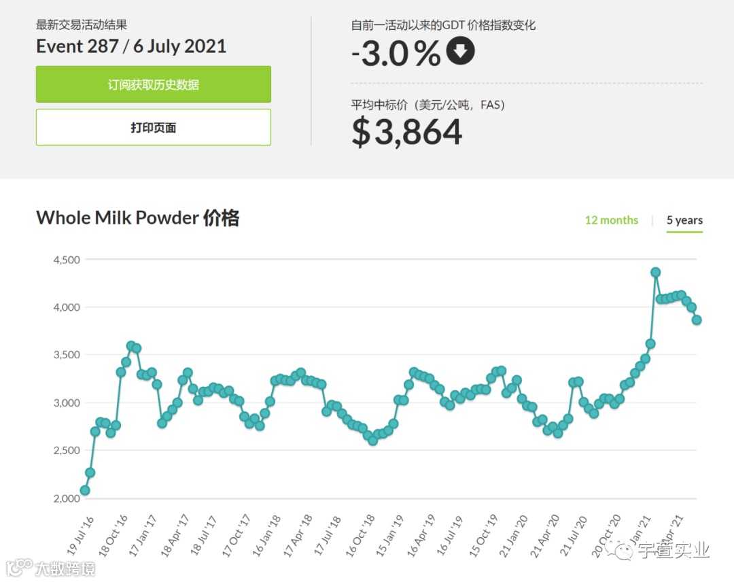Screen dimensions: 734x582
Task: Click the Event 287 / 6 July 2021 heading
Action: [131, 46]
